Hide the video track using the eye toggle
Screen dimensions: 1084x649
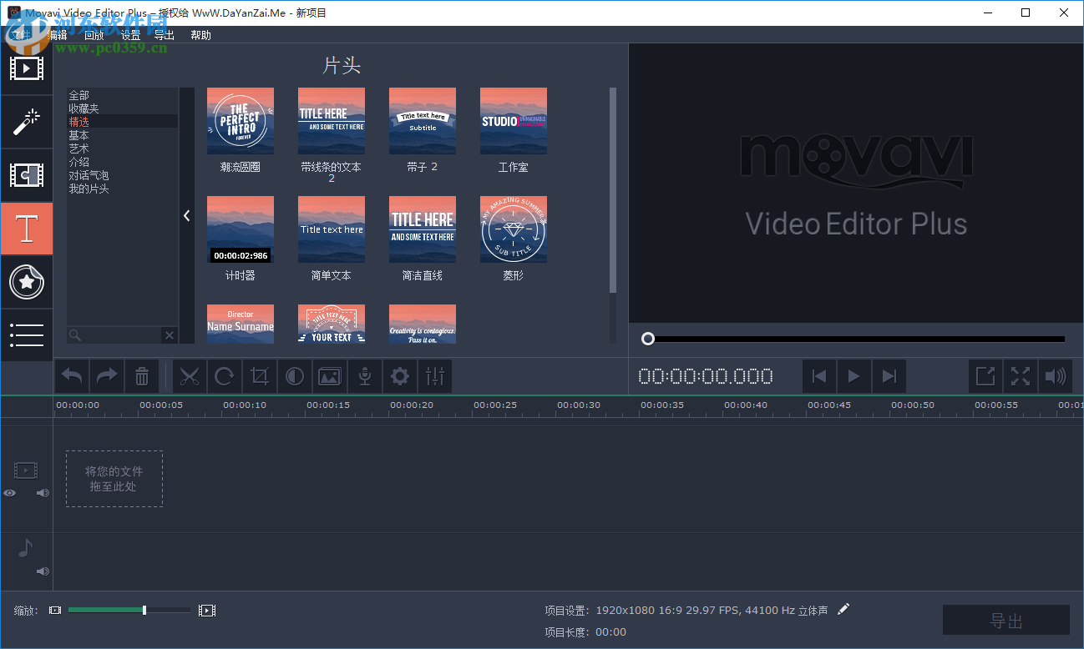(x=8, y=493)
